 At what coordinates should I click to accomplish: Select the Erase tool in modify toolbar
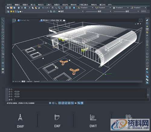[x=147, y=20]
